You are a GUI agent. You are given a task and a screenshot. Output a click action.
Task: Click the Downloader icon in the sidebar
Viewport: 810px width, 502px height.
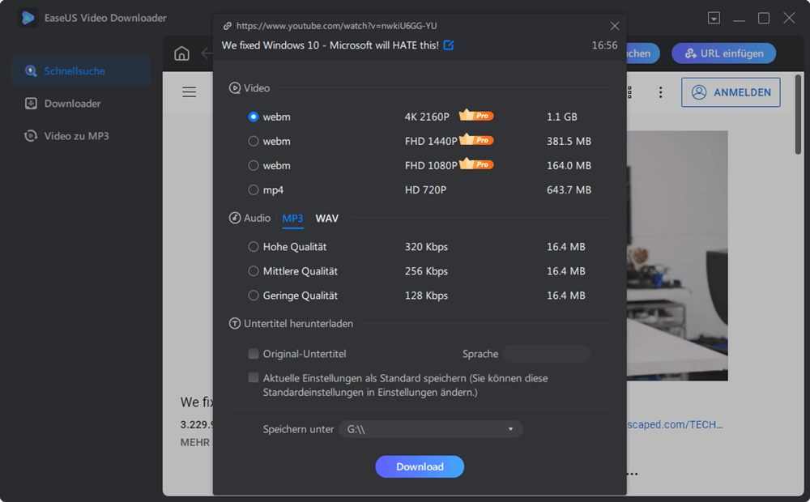[31, 104]
